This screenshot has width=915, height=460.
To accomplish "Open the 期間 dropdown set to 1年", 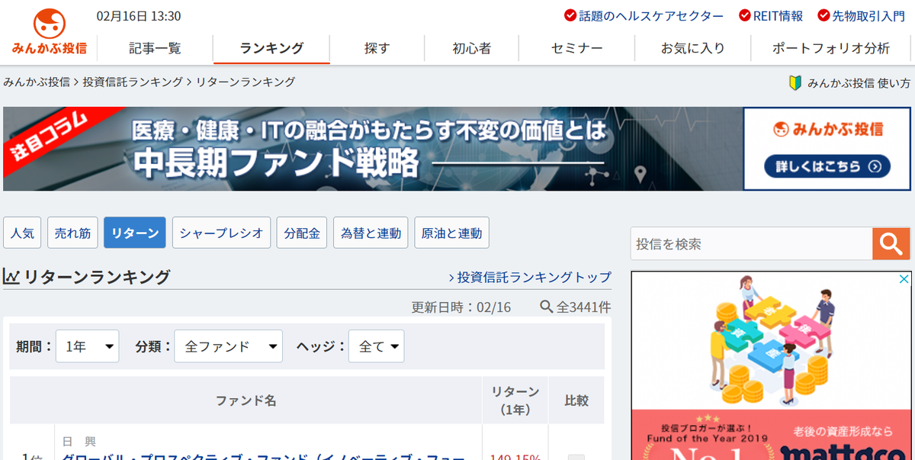I will [87, 346].
